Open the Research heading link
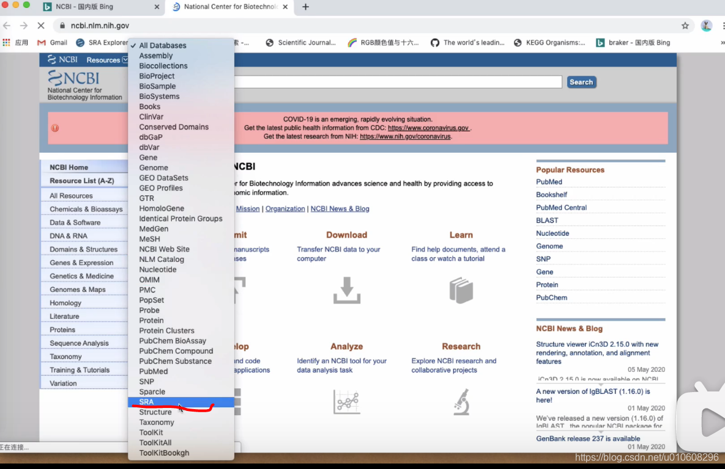Image resolution: width=725 pixels, height=469 pixels. pyautogui.click(x=461, y=347)
